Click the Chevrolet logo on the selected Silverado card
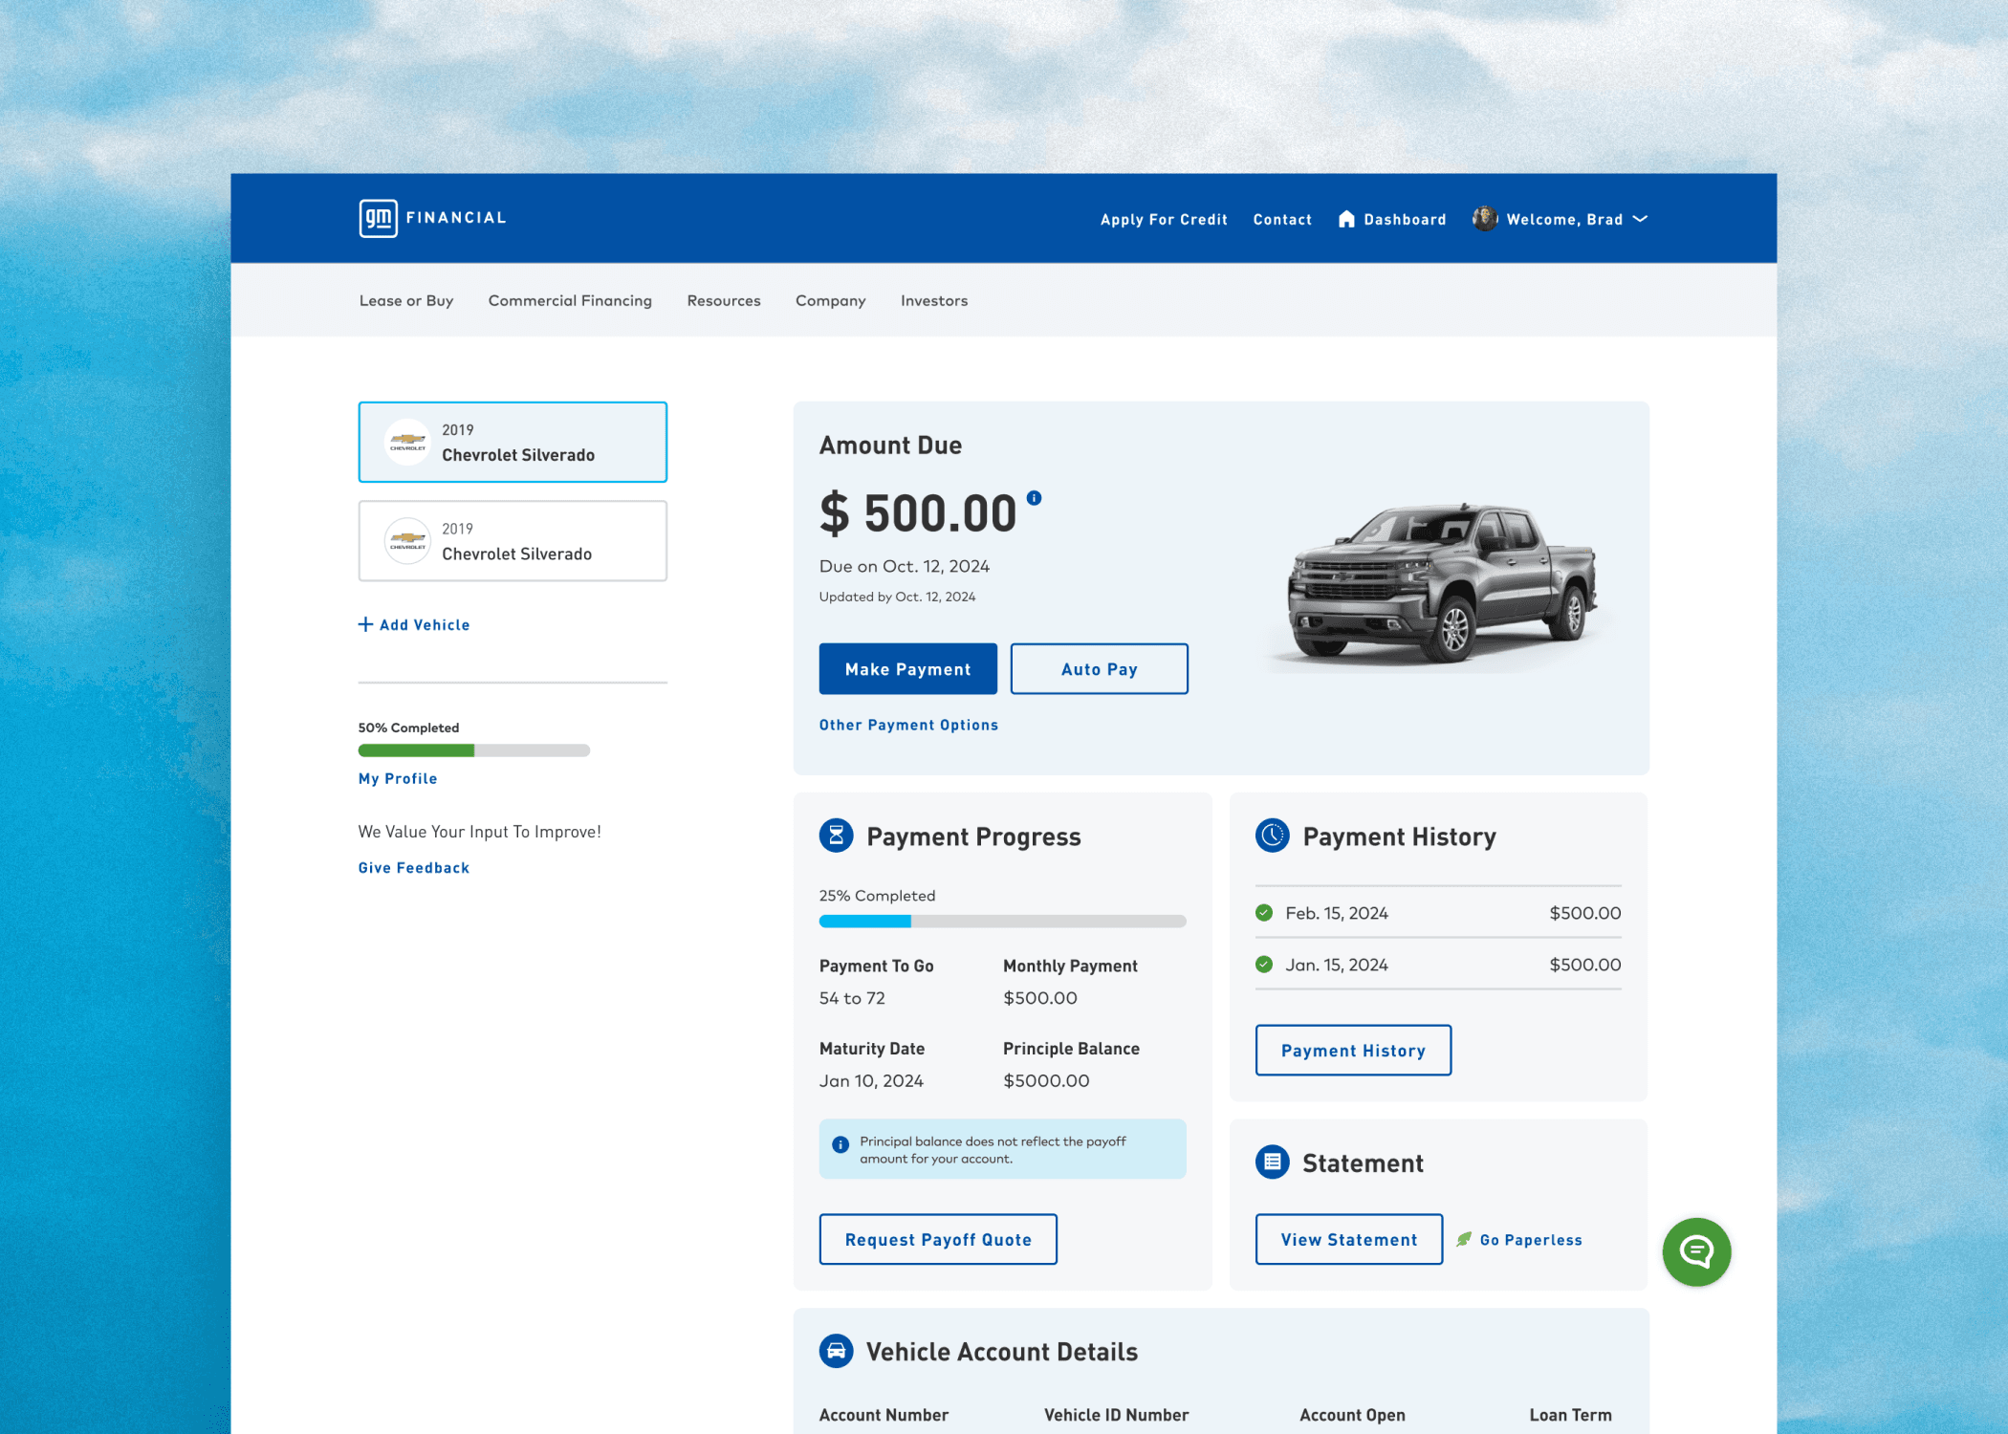This screenshot has width=2008, height=1434. 407,443
